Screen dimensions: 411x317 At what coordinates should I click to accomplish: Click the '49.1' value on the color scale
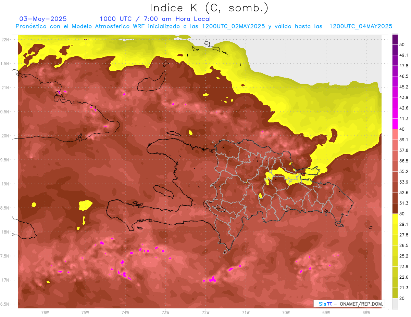coord(404,55)
